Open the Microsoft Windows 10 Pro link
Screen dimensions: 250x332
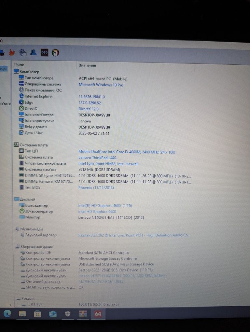(x=101, y=85)
